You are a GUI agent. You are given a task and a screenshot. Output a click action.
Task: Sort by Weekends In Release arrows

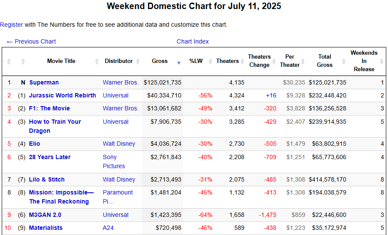(382, 61)
